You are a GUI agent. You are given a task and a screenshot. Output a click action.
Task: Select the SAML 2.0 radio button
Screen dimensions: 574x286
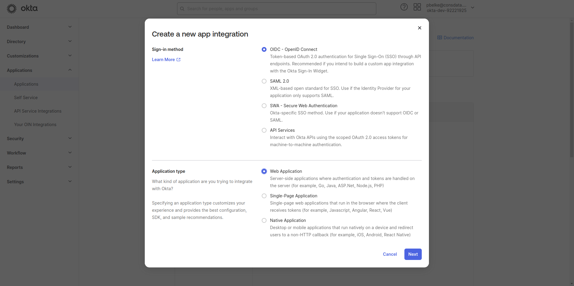[264, 81]
